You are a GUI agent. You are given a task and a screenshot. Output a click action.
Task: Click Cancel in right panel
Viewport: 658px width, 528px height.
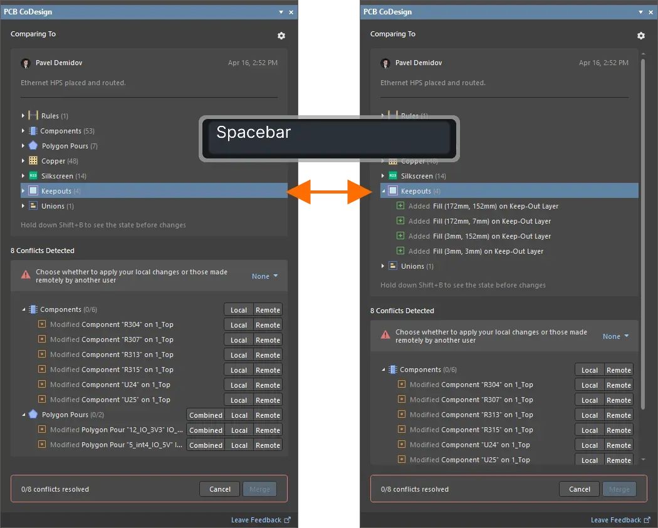pos(580,489)
